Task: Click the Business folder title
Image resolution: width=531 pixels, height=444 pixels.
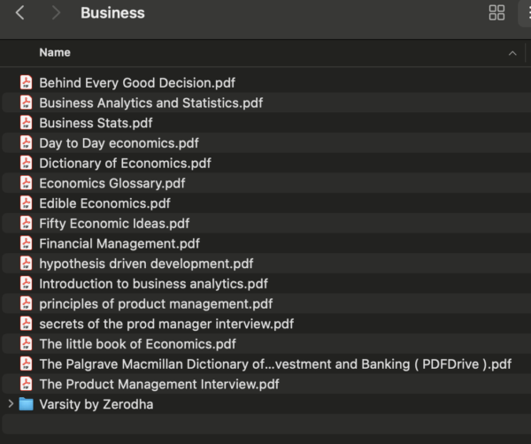Action: [112, 13]
